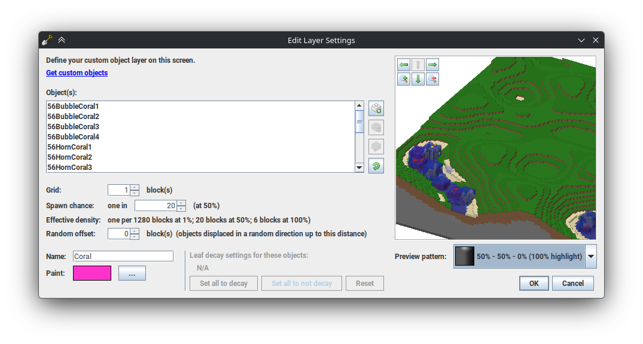The image size is (643, 344).
Task: Click the green down arrow in preview
Action: 418,79
